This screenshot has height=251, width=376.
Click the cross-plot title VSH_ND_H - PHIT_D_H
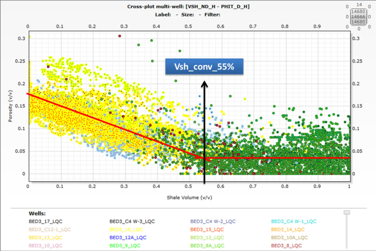click(x=188, y=7)
